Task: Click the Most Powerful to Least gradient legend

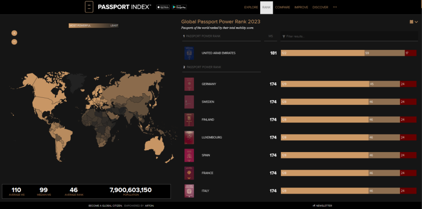Action: point(94,25)
